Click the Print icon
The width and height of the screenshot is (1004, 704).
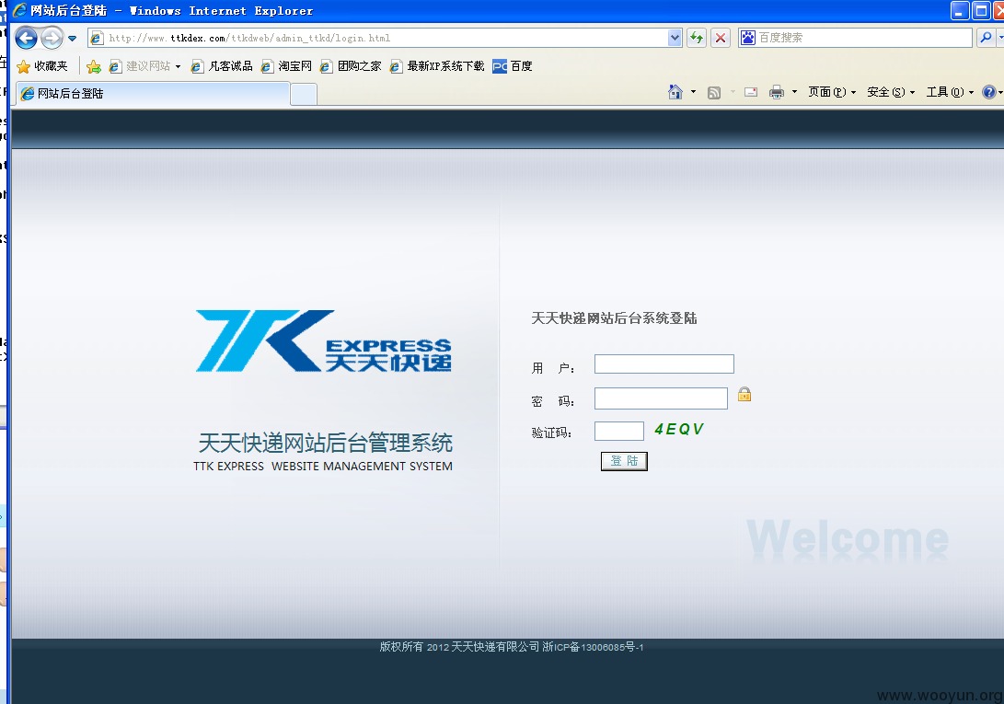pos(777,92)
